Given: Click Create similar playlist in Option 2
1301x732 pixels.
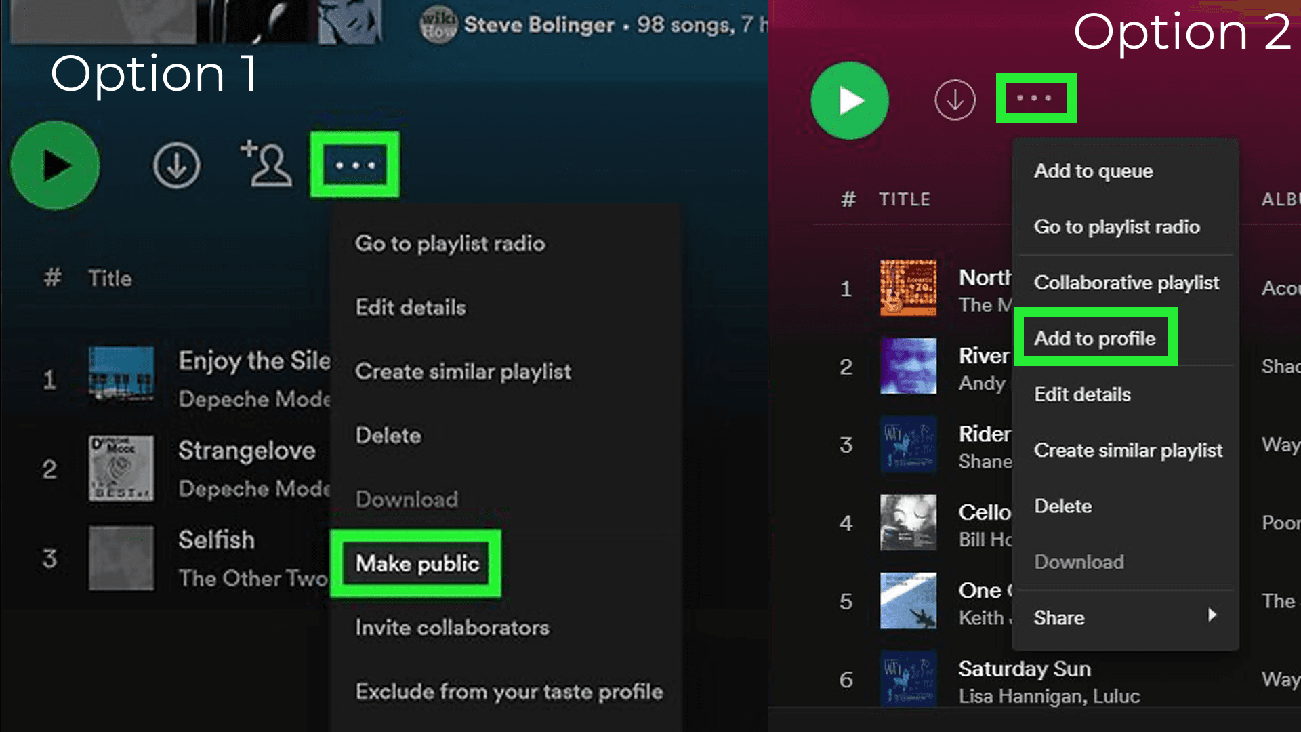Looking at the screenshot, I should [1128, 450].
